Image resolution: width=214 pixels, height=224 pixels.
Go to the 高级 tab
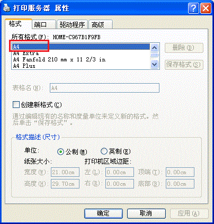[101, 24]
